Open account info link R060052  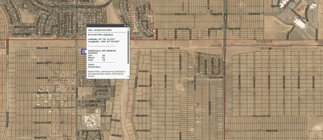click(x=108, y=34)
